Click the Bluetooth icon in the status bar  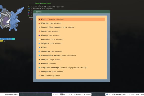click(107, 94)
